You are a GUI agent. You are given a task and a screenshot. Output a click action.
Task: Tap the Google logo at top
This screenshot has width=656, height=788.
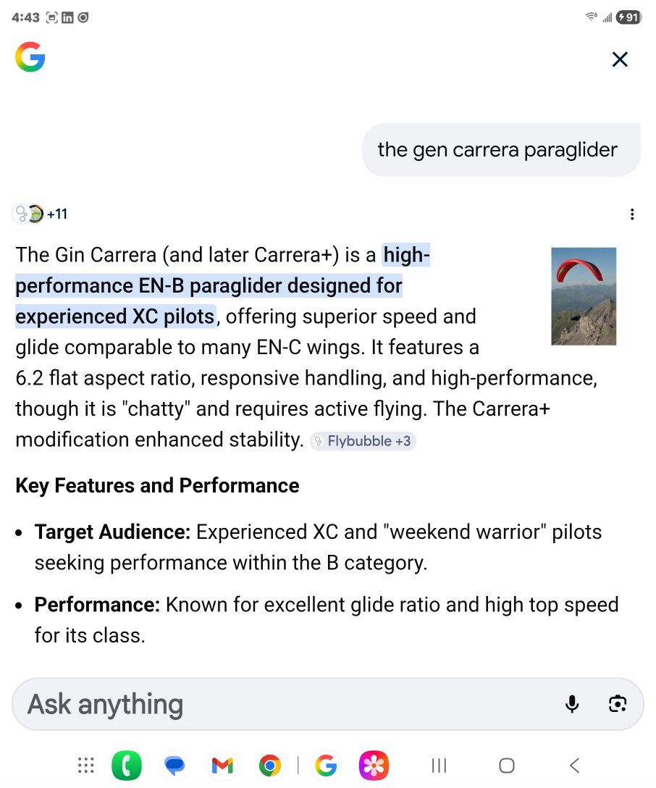(x=30, y=57)
